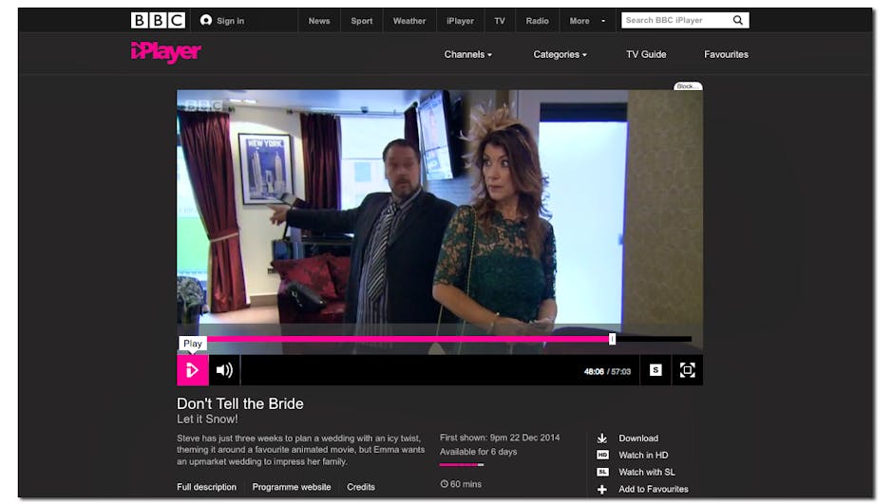Click the search magnifier icon
The image size is (893, 504).
pos(737,21)
